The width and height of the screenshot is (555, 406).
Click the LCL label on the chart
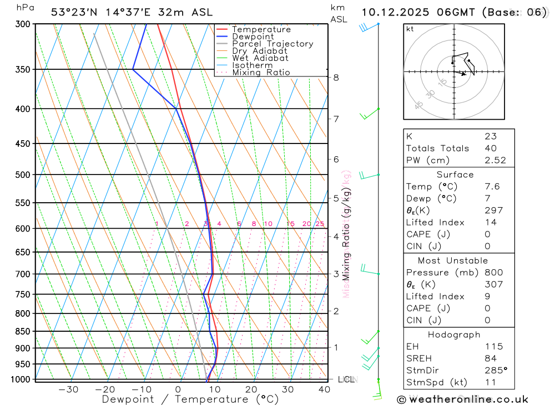347,379
